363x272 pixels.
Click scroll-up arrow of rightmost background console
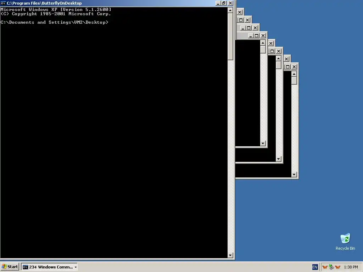pos(294,74)
